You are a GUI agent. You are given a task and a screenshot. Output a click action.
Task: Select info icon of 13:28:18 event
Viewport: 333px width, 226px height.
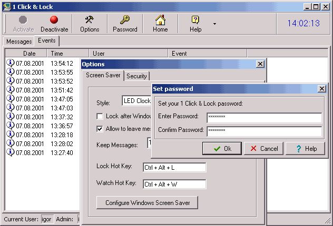point(10,135)
